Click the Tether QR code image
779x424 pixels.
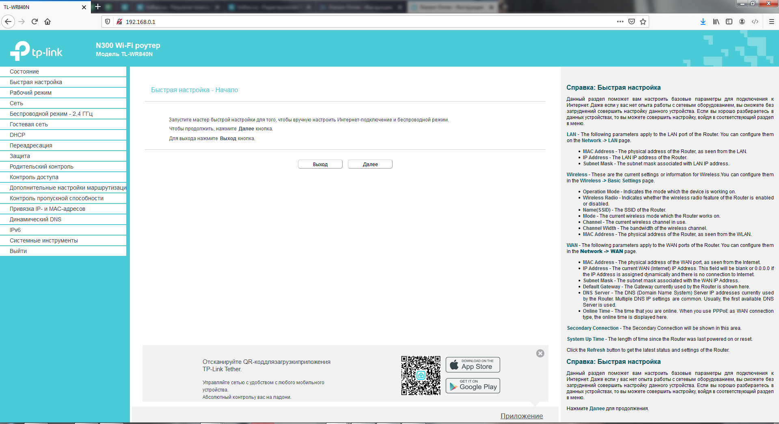(421, 375)
